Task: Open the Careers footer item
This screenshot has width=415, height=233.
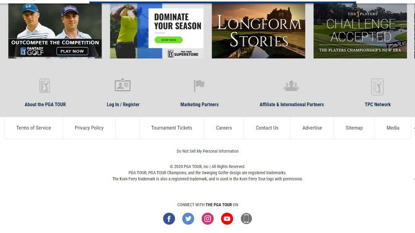Action: point(224,128)
